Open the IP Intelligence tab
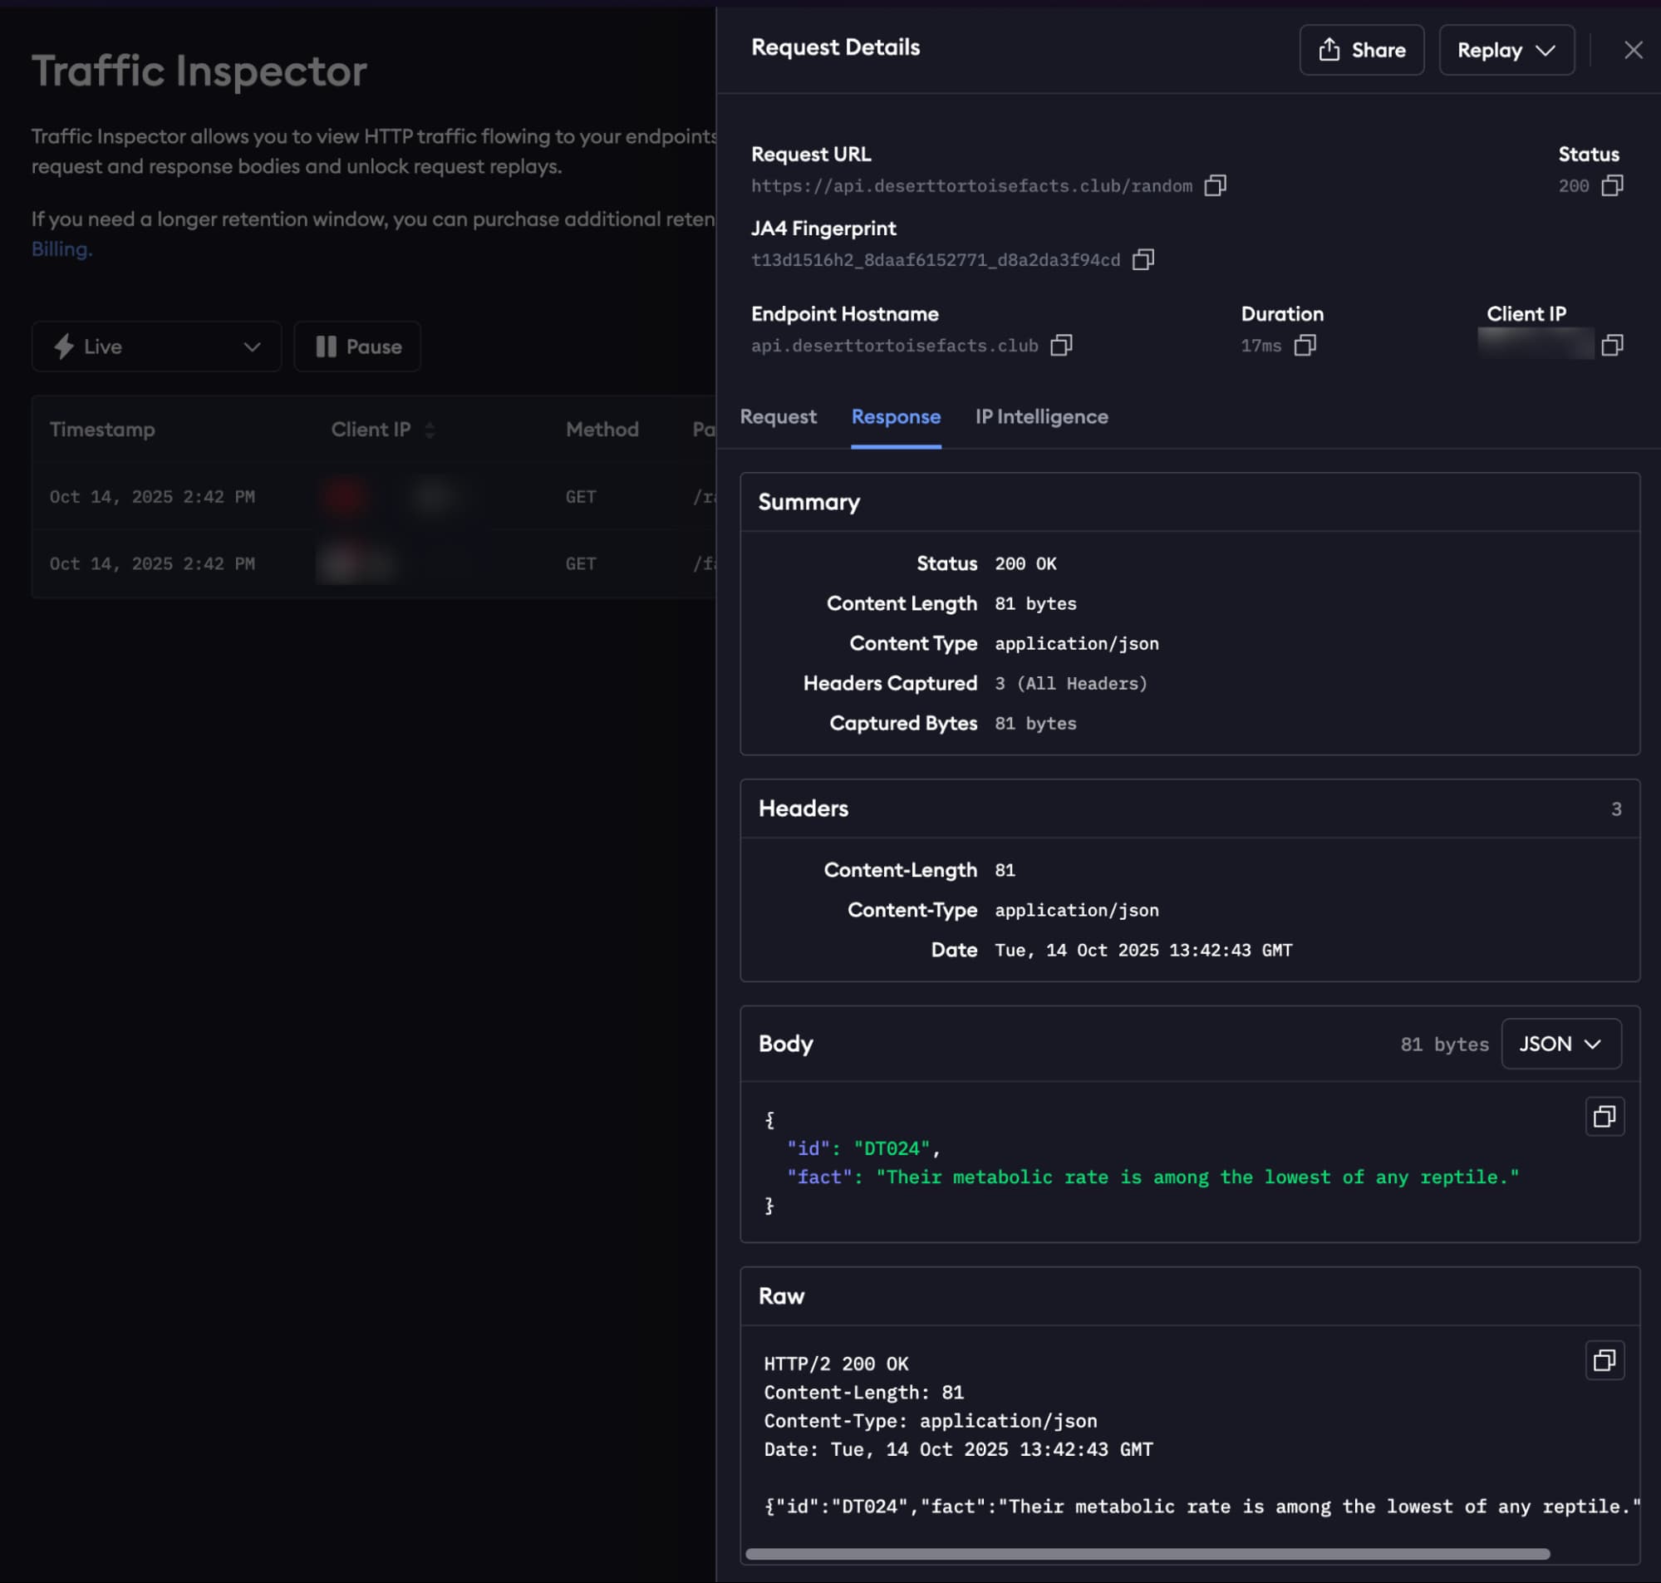Image resolution: width=1661 pixels, height=1583 pixels. pos(1041,417)
